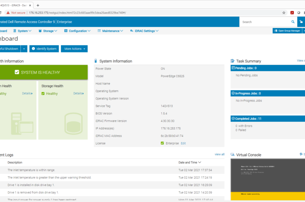The height and width of the screenshot is (202, 305).
Task: Click the Open Group Manager icon
Action: [276, 31]
